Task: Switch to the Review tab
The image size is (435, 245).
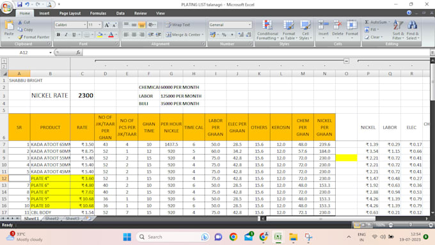Action: click(140, 13)
